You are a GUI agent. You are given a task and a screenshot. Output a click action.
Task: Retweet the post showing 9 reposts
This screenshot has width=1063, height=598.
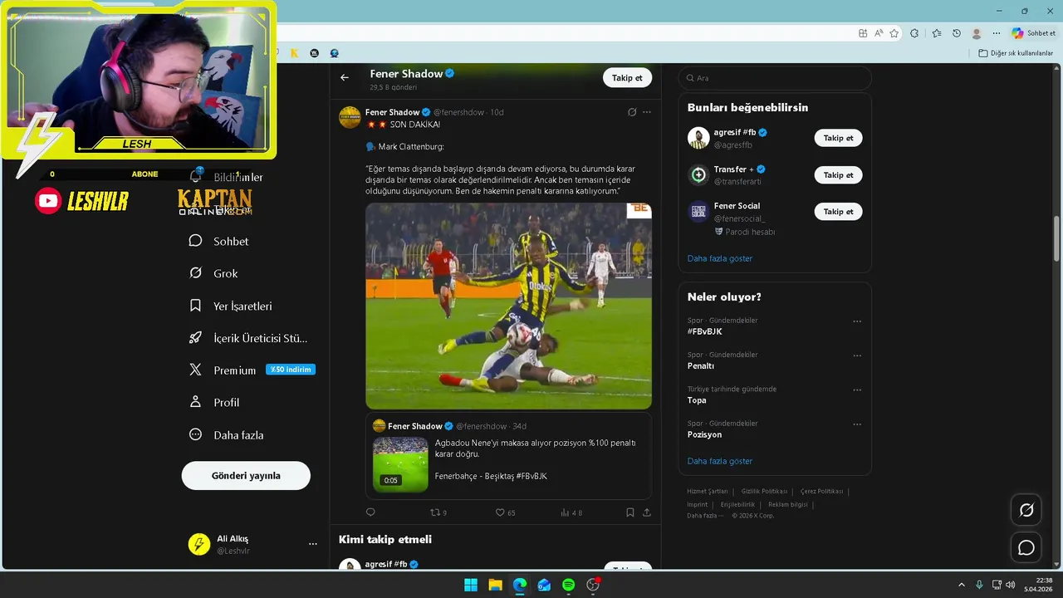438,512
